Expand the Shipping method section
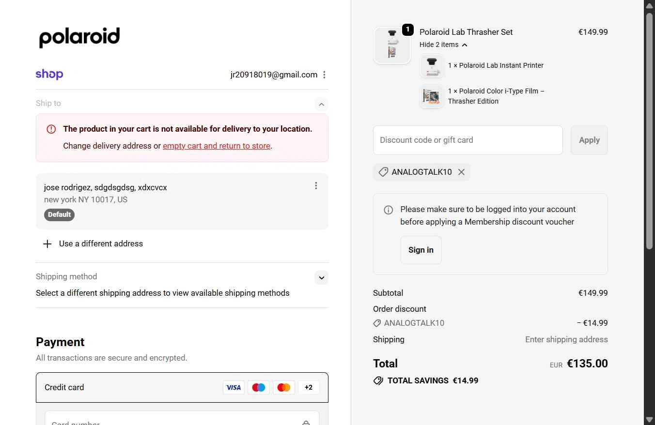Viewport: 655px width, 425px height. coord(321,277)
